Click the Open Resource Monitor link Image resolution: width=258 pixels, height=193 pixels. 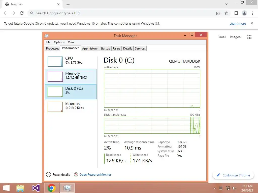click(95, 175)
